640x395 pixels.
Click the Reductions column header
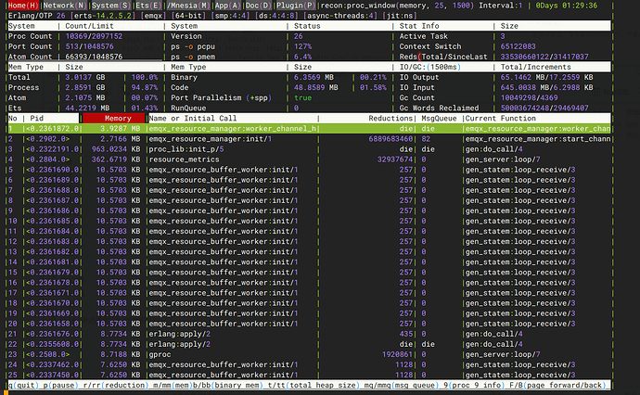(x=390, y=119)
